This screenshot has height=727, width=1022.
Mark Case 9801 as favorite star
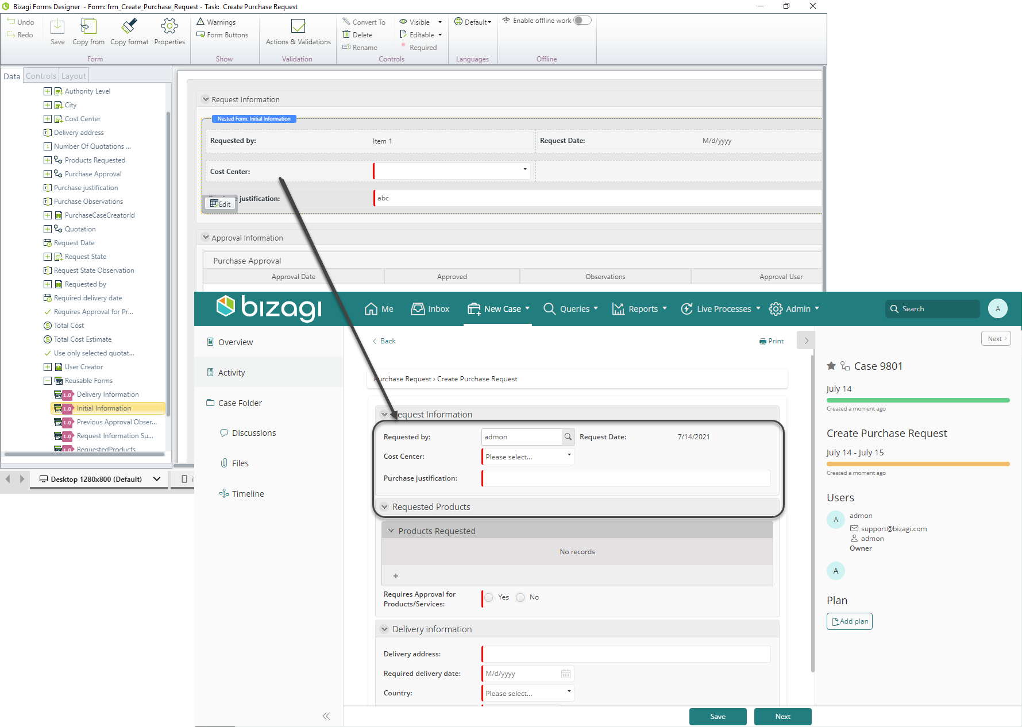point(831,366)
